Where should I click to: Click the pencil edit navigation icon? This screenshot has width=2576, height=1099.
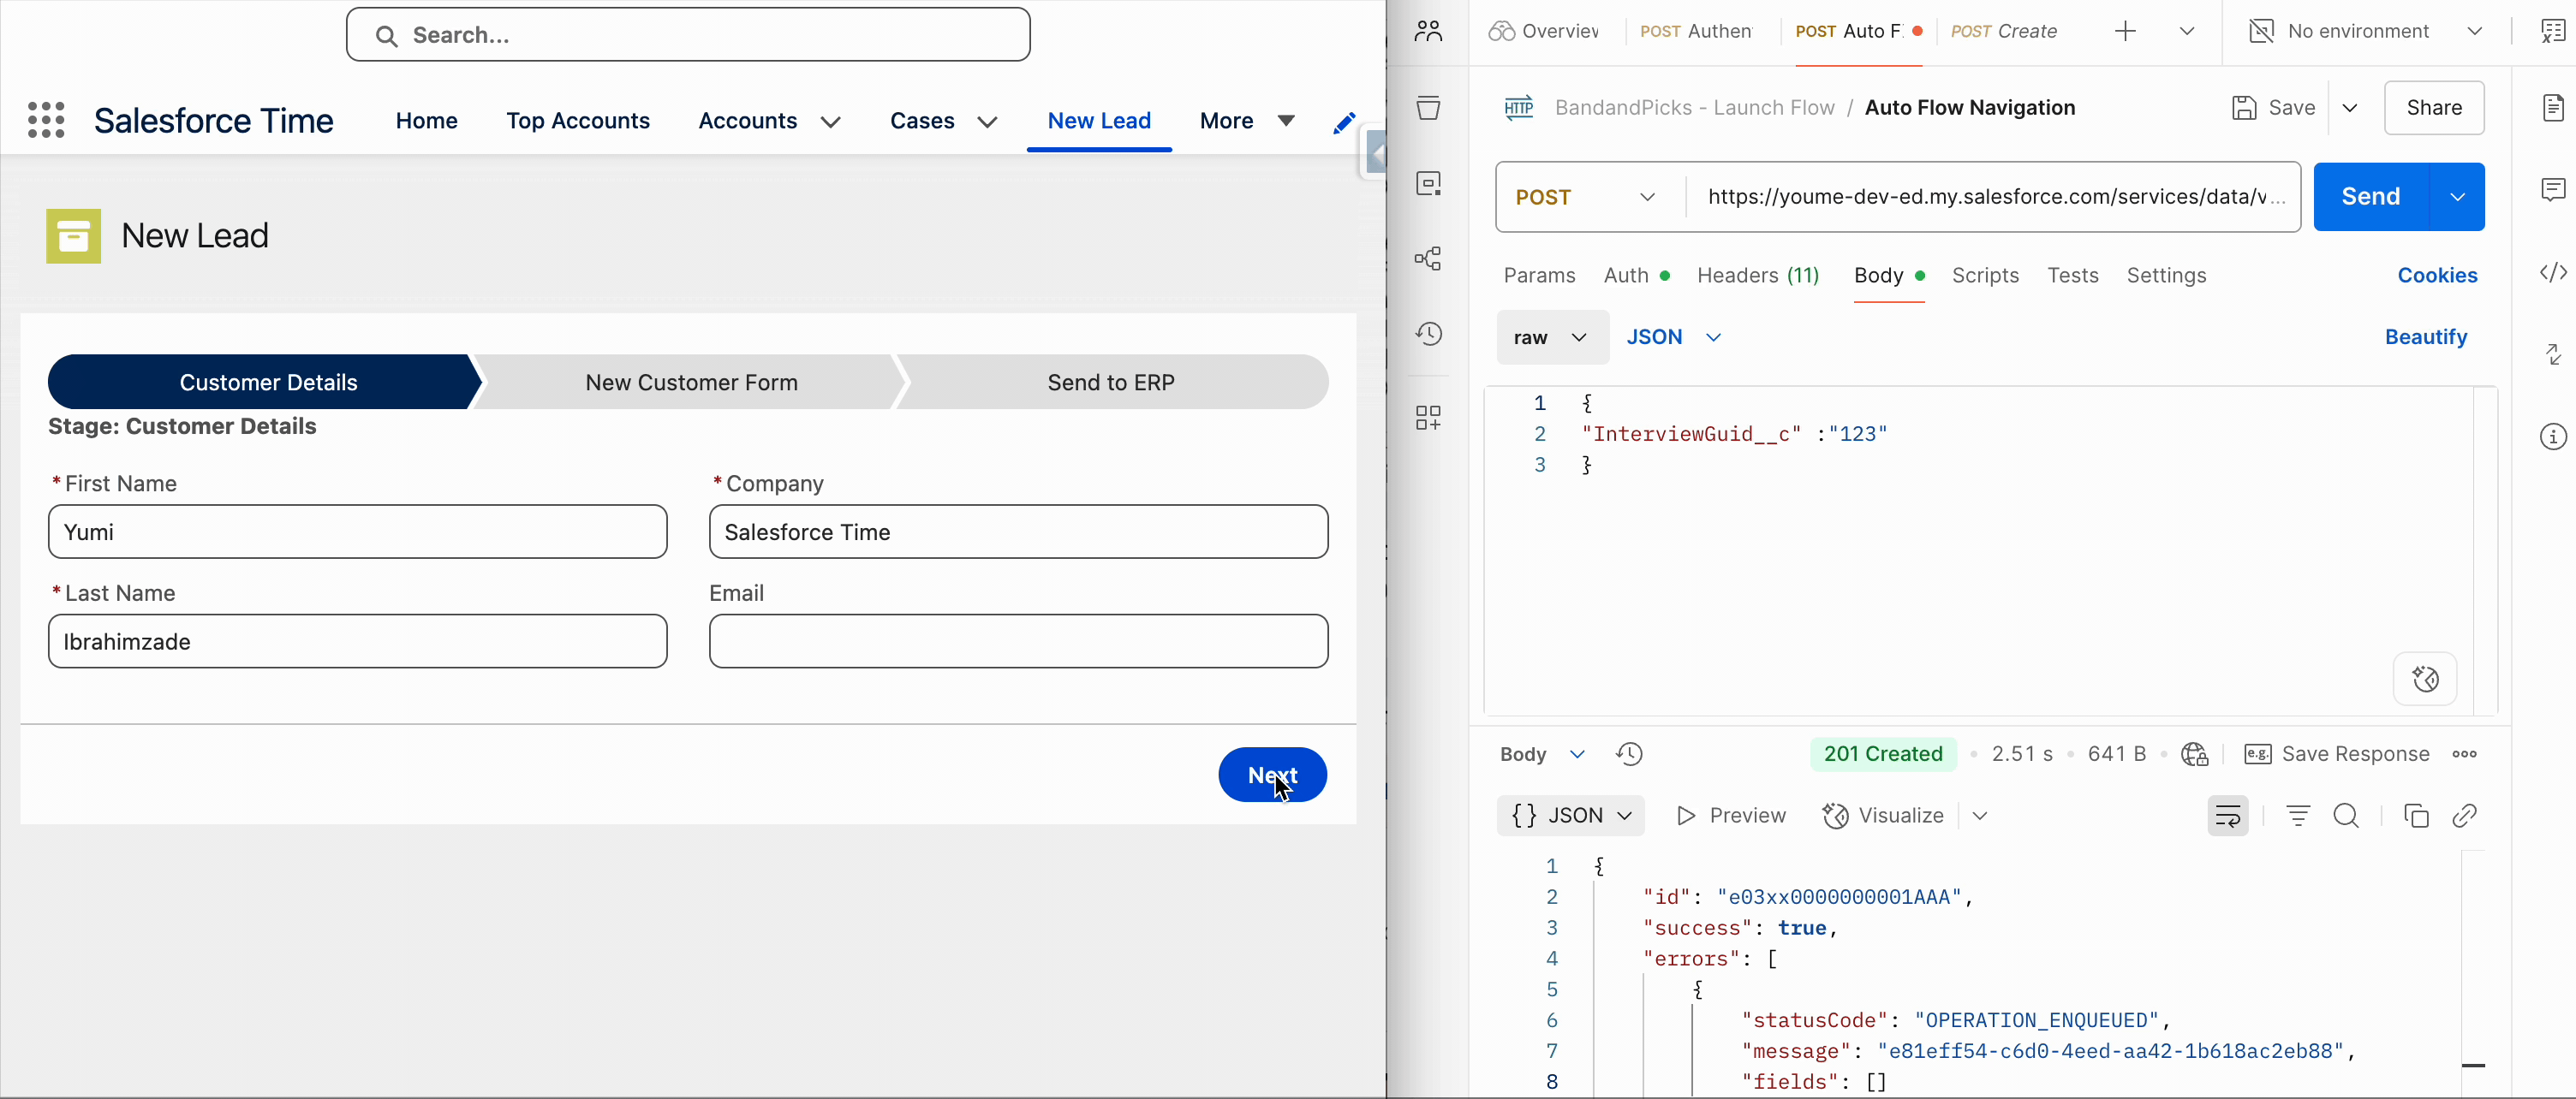tap(1344, 123)
